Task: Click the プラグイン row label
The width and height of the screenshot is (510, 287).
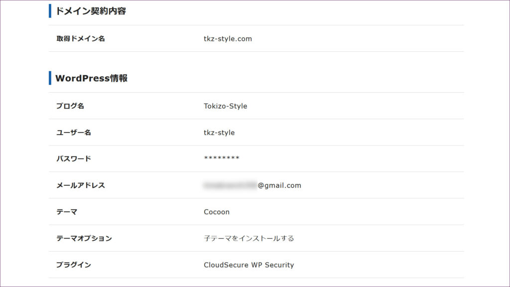Action: (x=74, y=265)
